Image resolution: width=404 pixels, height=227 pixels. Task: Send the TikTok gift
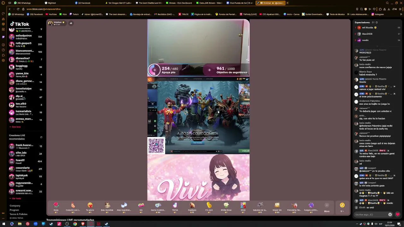[175, 207]
